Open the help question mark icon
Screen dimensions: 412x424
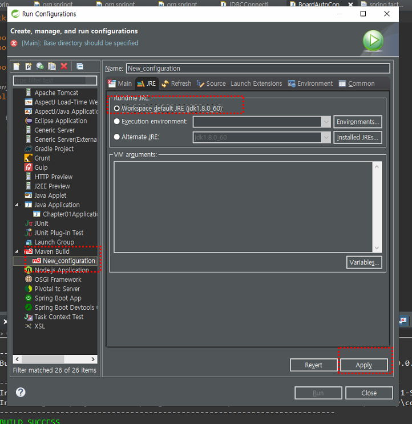coord(21,392)
